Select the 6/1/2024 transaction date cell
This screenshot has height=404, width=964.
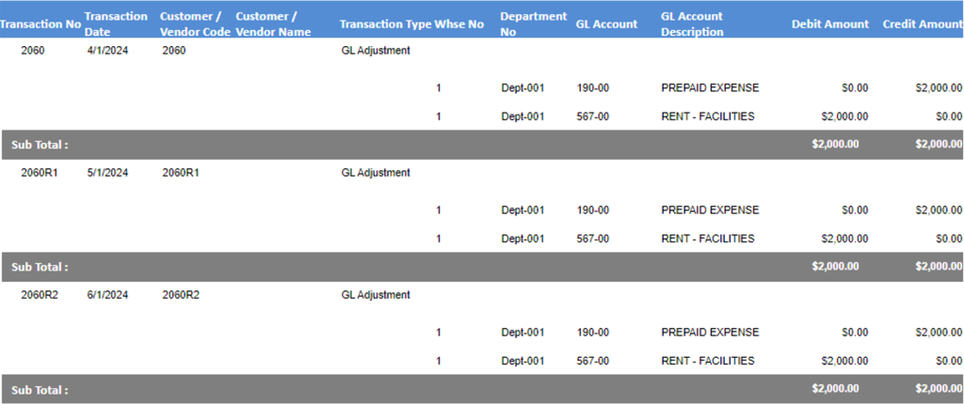click(107, 295)
